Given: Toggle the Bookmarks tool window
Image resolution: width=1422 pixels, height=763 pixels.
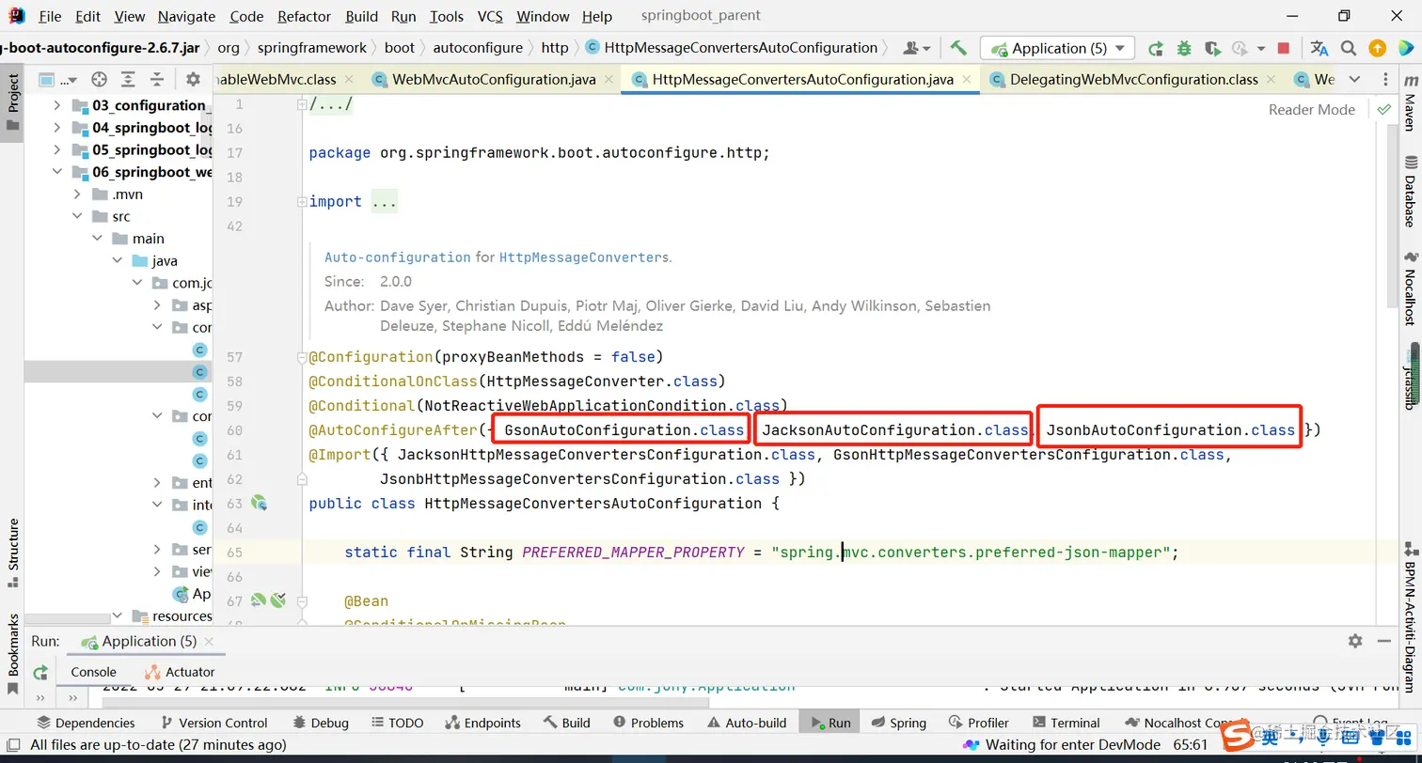Looking at the screenshot, I should click(x=13, y=654).
